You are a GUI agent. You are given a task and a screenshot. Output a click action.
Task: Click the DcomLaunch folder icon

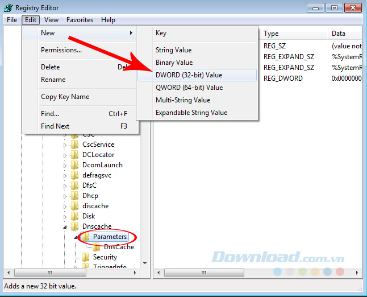(x=74, y=165)
